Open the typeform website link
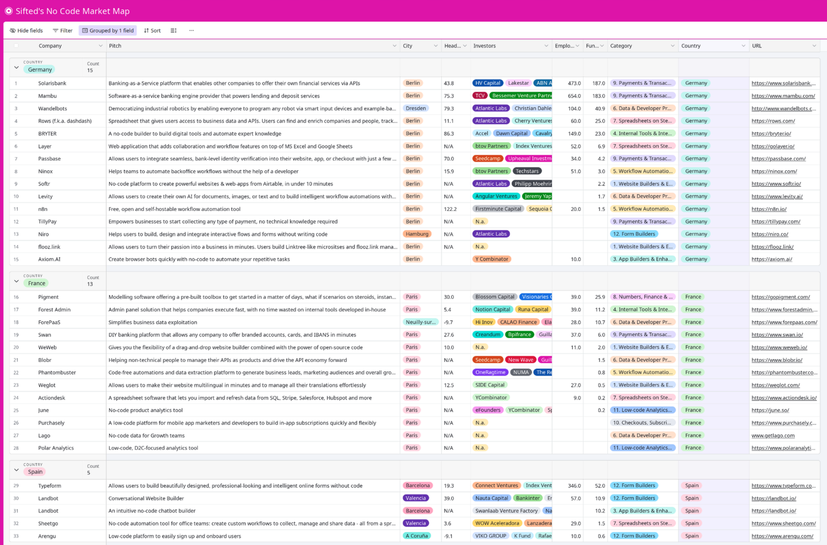The image size is (827, 545). click(784, 486)
